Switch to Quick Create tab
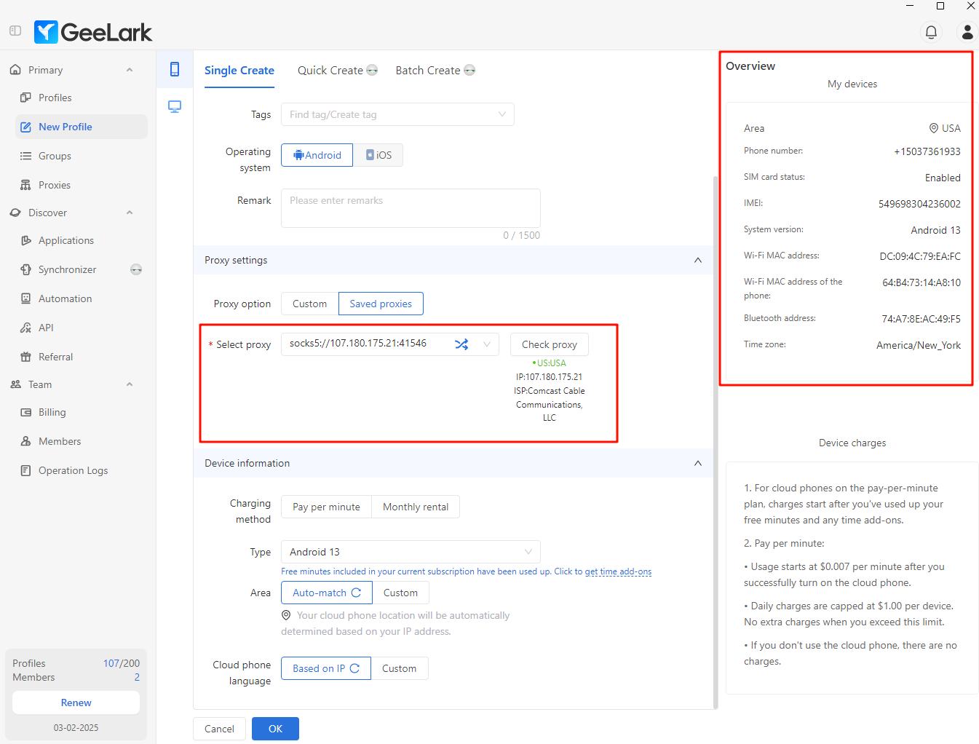 [x=330, y=71]
